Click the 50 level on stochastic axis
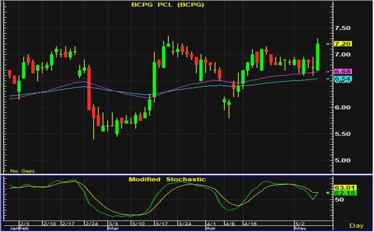 340,200
